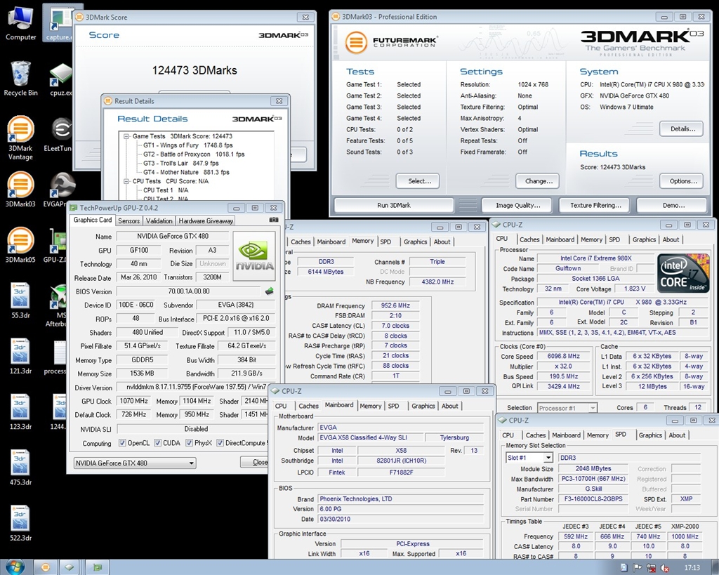The width and height of the screenshot is (719, 575).
Task: Open the NVIDIA GeForce GTX 480 card dropdown
Action: tap(135, 463)
